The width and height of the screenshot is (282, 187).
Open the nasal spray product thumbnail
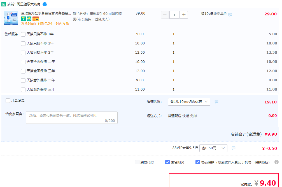11,18
